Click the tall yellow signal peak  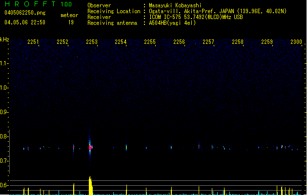click(90, 185)
